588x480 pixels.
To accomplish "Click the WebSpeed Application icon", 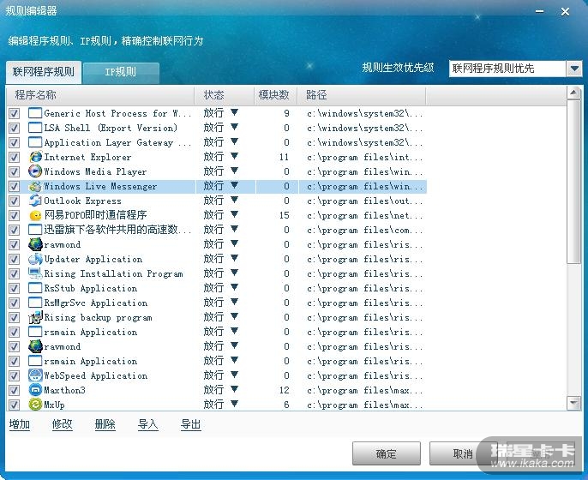I will (x=35, y=375).
